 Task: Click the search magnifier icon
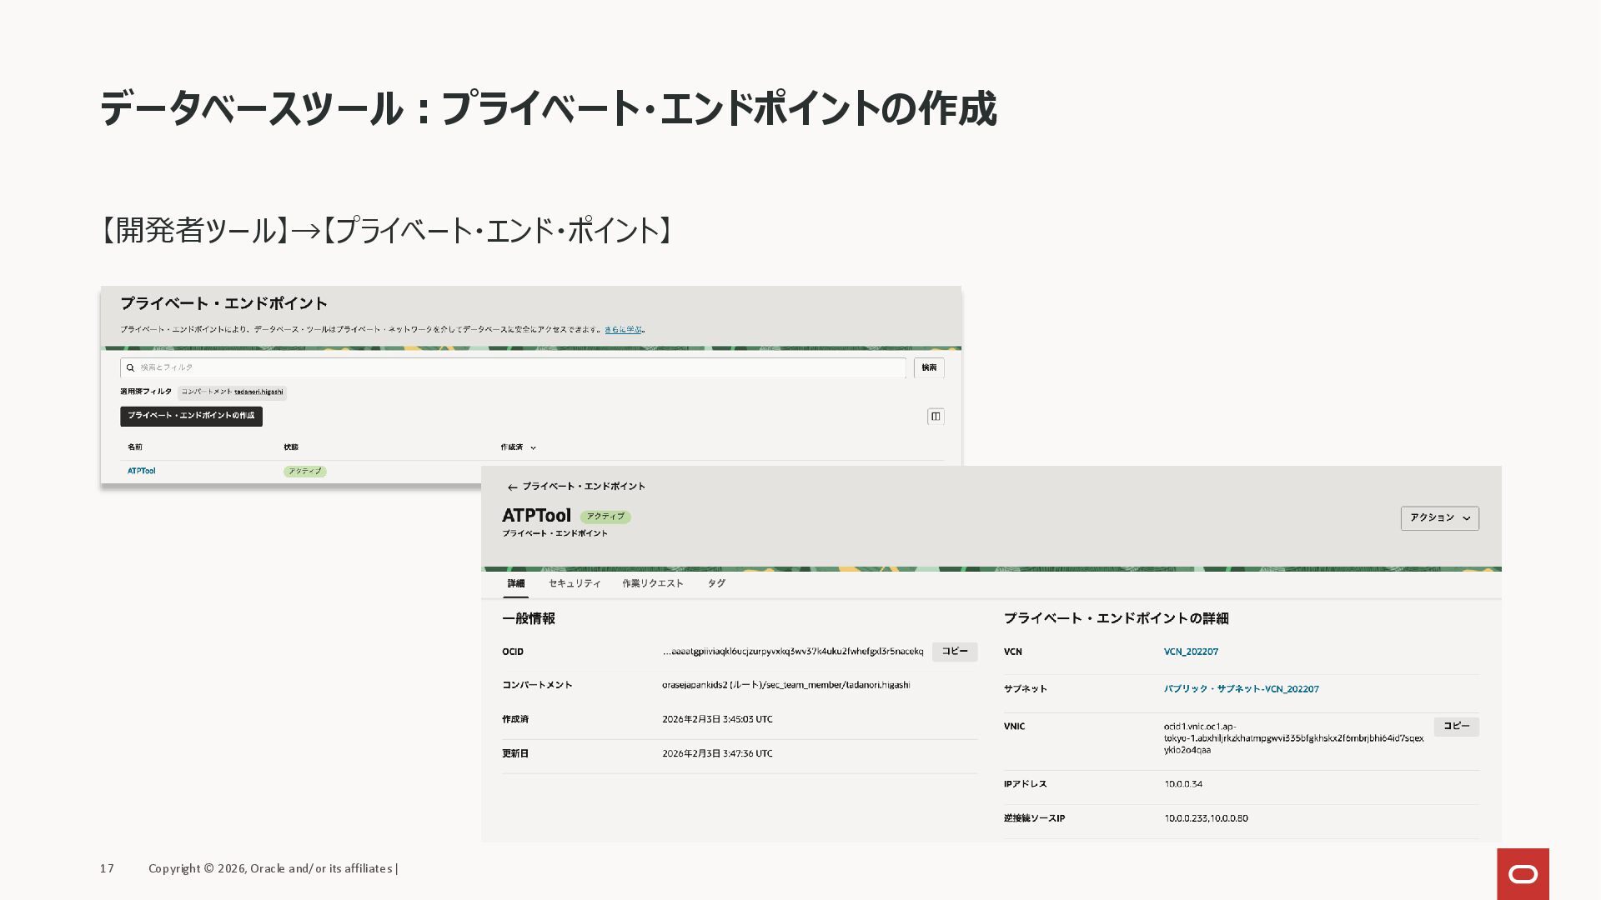point(130,367)
